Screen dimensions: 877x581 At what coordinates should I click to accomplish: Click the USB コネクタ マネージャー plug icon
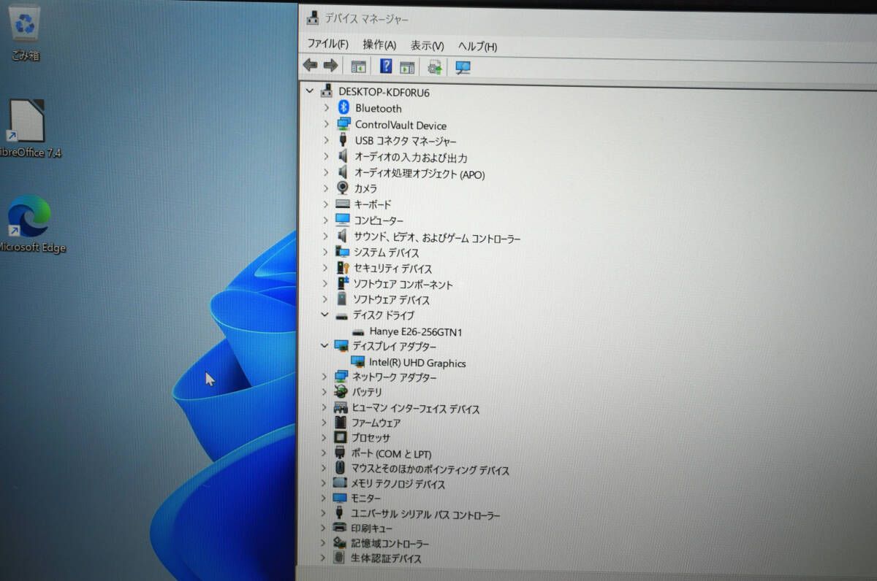point(343,140)
